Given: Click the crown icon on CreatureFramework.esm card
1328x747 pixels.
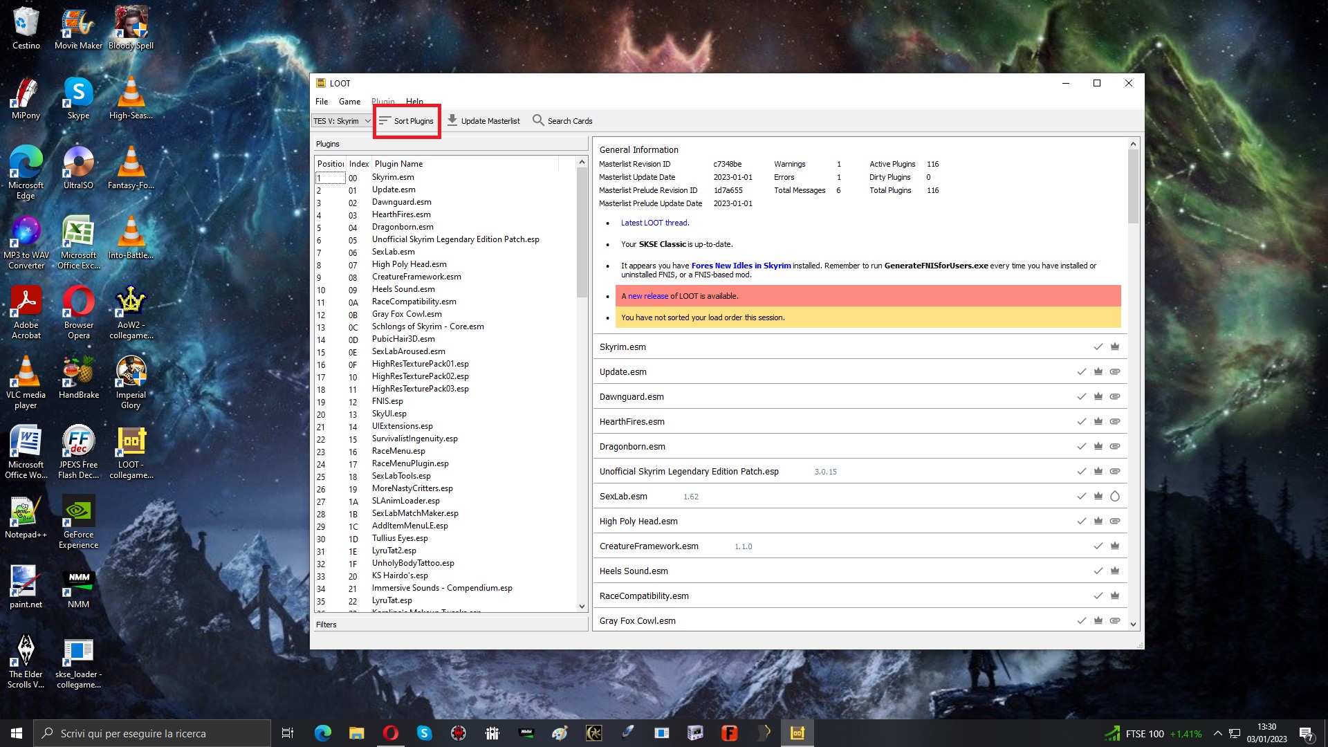Looking at the screenshot, I should [x=1115, y=546].
